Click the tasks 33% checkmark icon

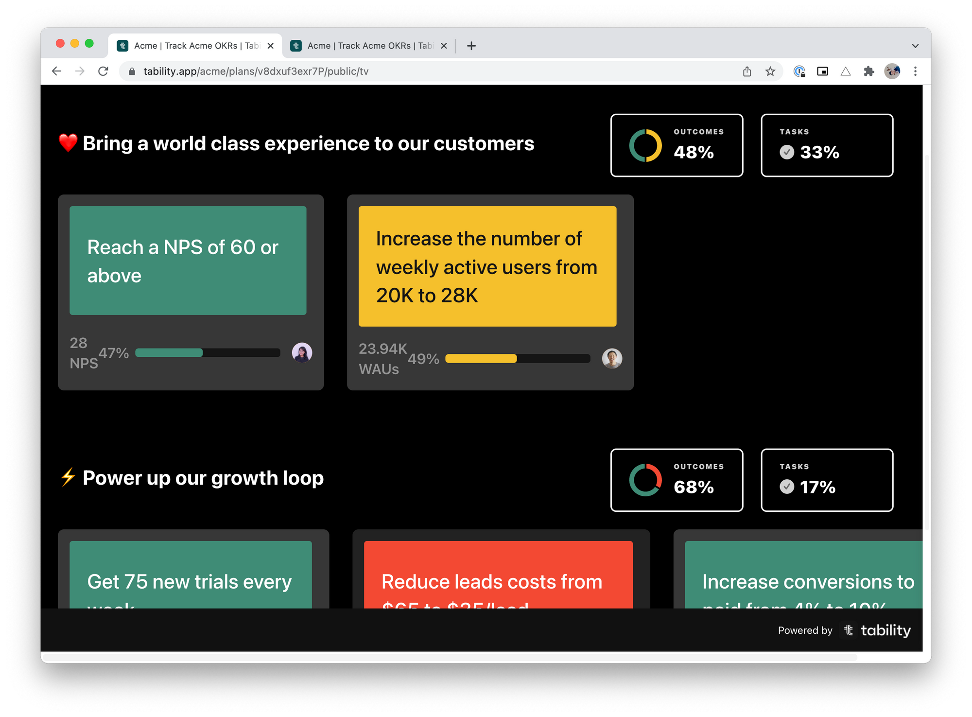point(787,152)
